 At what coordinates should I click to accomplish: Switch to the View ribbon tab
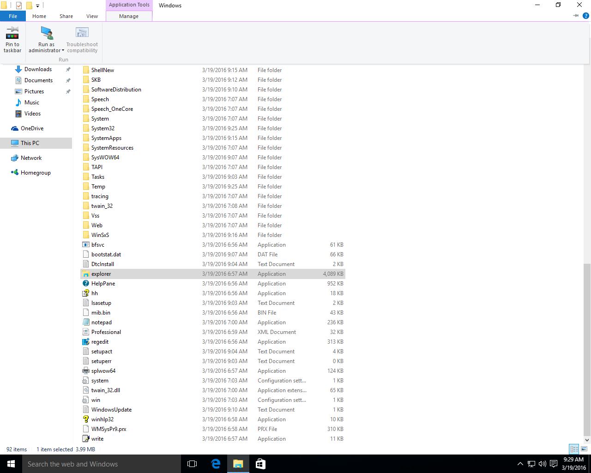coord(92,16)
